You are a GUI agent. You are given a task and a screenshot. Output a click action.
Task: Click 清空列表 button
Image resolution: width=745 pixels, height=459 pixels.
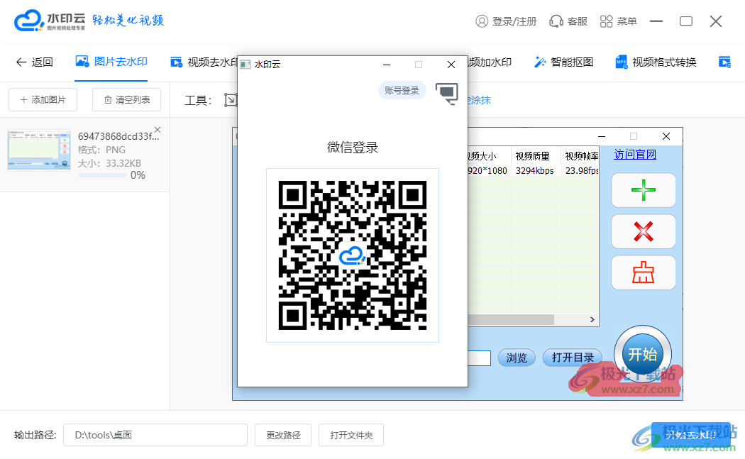tap(127, 100)
